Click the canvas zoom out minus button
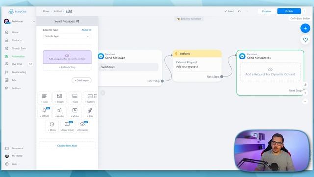This screenshot has height=177, width=314. 305,102
